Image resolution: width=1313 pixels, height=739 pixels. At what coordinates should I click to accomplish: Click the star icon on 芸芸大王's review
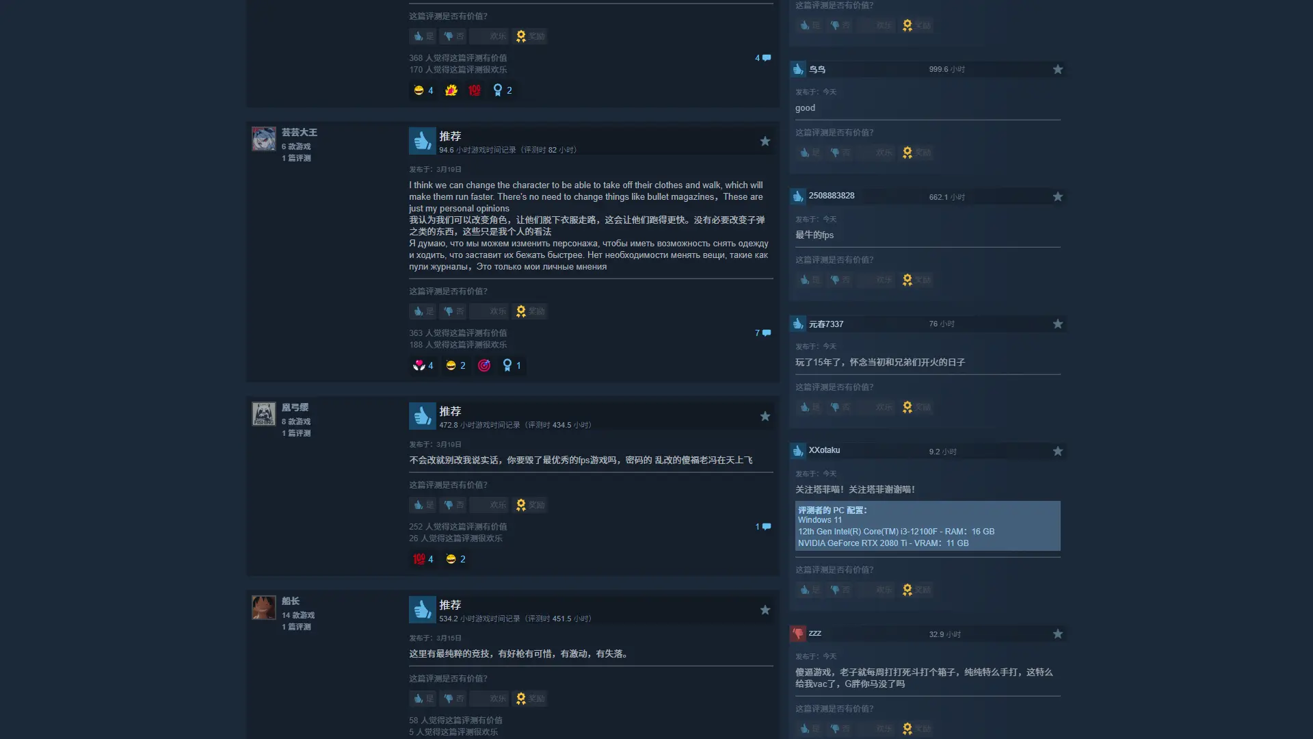click(x=765, y=141)
